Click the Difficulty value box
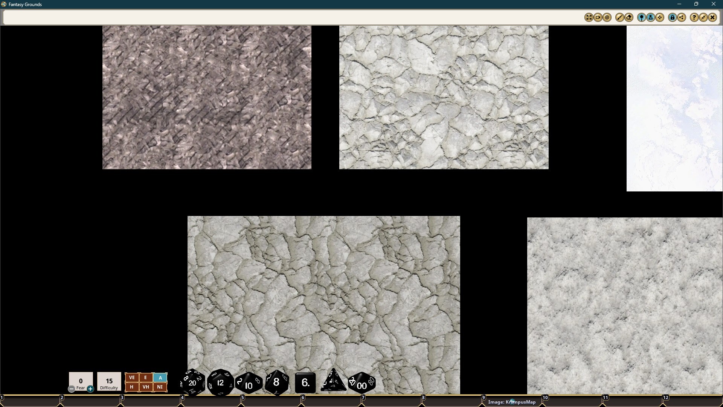The height and width of the screenshot is (407, 723). coord(109,381)
